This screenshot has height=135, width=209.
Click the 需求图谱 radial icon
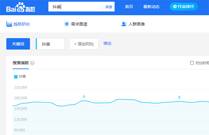(67, 24)
